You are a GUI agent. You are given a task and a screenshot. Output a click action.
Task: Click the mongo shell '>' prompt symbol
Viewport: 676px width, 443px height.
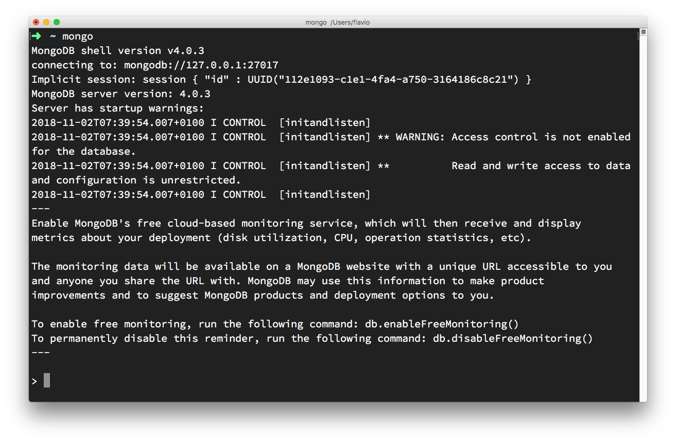34,381
